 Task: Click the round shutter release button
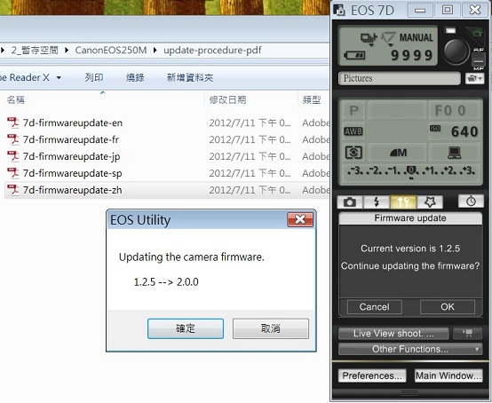tap(456, 51)
